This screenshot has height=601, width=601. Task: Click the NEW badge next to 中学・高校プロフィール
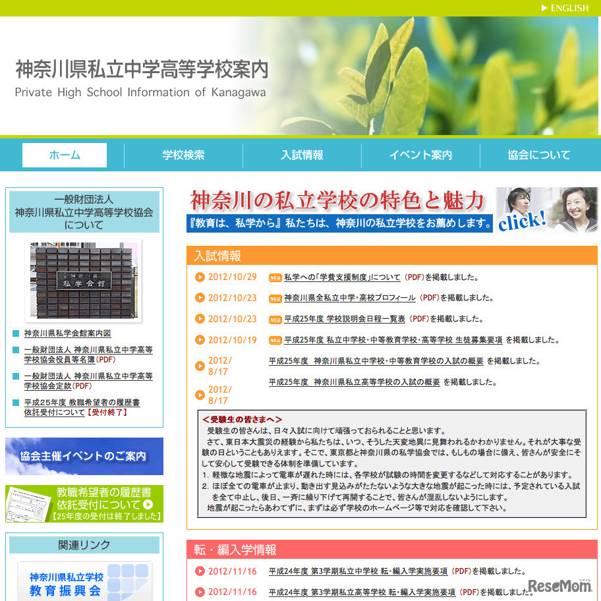tap(277, 297)
